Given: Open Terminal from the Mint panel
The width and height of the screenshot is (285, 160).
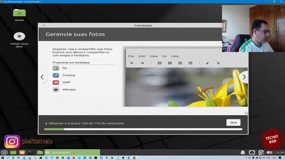Looking at the screenshot, I should 31,152.
